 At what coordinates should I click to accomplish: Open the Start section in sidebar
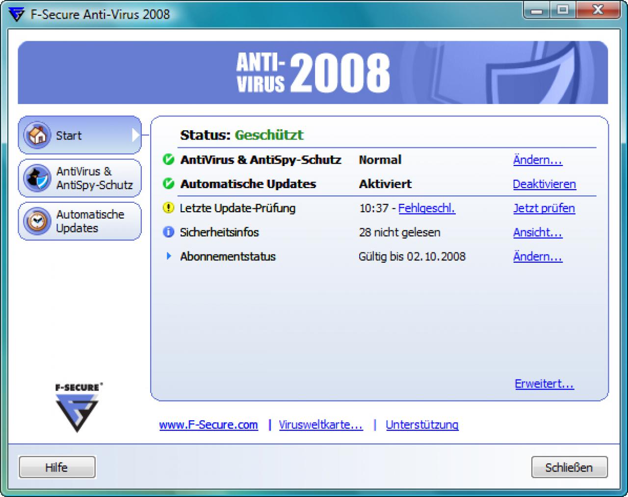[79, 135]
